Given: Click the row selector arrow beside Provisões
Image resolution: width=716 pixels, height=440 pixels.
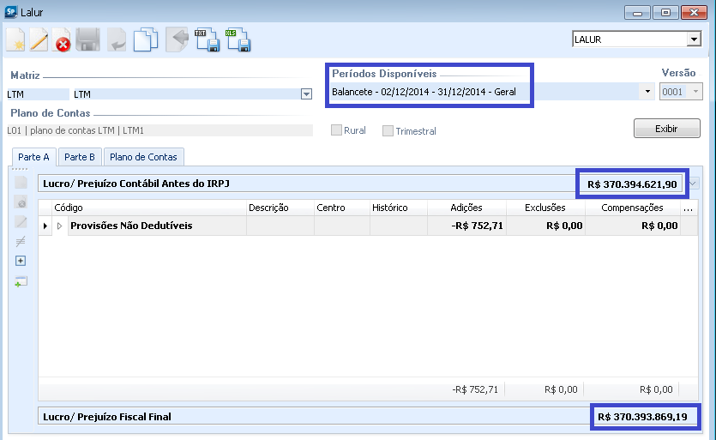Looking at the screenshot, I should pos(45,226).
